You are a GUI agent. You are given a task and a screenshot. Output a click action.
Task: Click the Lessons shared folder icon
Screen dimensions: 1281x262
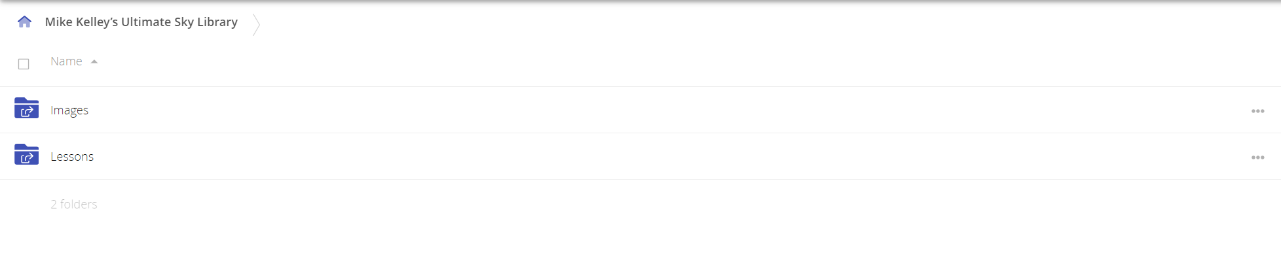pos(26,154)
